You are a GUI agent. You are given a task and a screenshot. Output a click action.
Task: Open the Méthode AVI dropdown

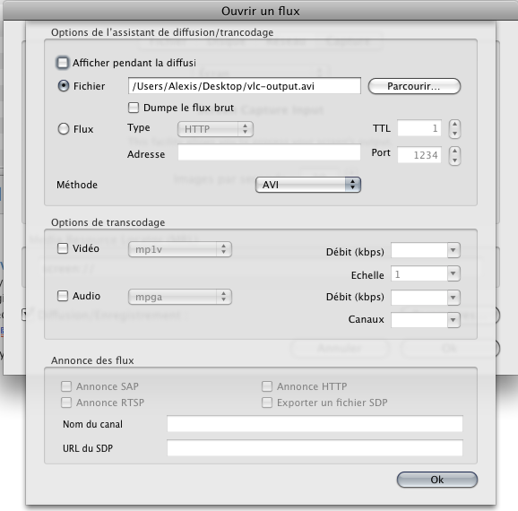tap(308, 185)
